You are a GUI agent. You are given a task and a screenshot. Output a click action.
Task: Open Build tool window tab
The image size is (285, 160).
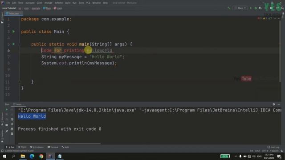tap(65, 147)
